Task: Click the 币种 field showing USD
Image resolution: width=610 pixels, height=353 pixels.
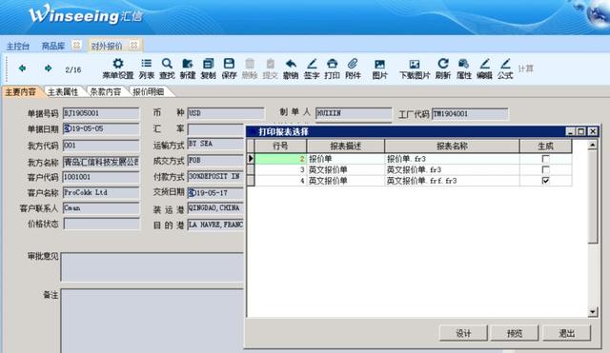Action: [x=226, y=113]
